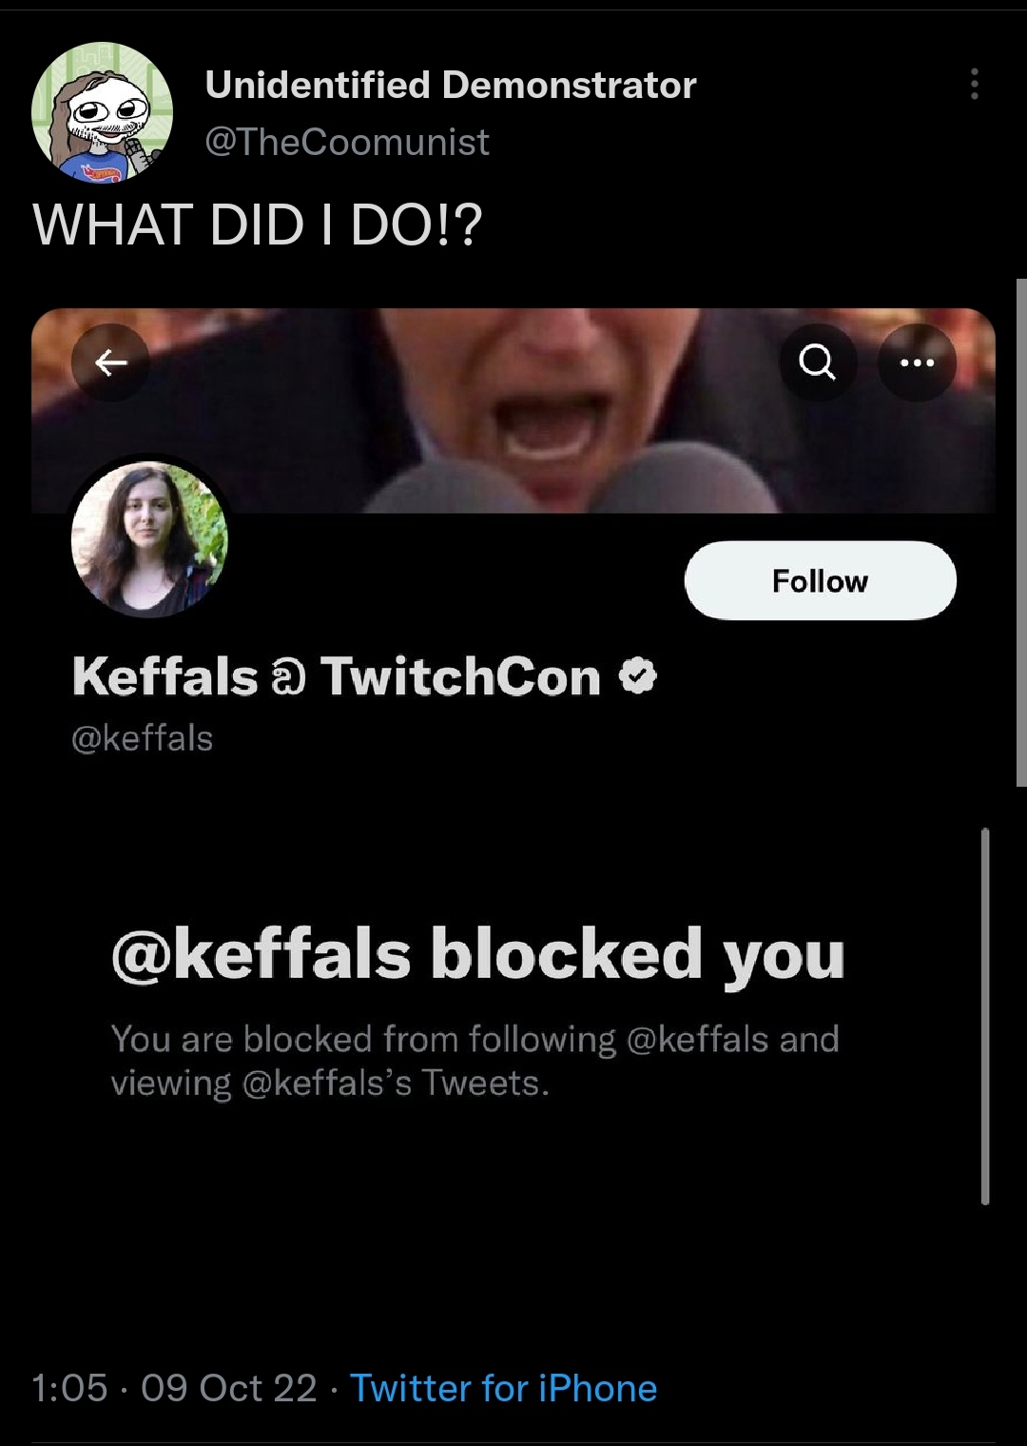Open the @TheCoomunist handle

(347, 142)
